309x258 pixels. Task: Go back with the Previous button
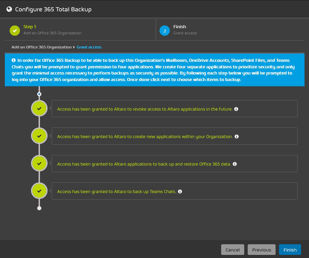coord(261,250)
